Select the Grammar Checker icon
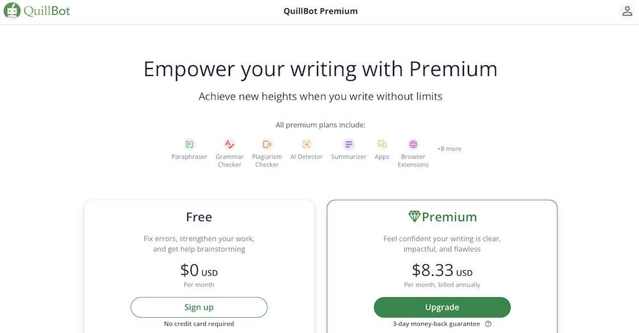 pos(229,144)
